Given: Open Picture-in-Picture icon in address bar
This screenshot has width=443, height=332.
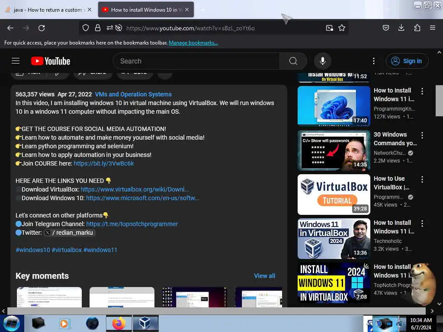Looking at the screenshot, I should click(329, 28).
